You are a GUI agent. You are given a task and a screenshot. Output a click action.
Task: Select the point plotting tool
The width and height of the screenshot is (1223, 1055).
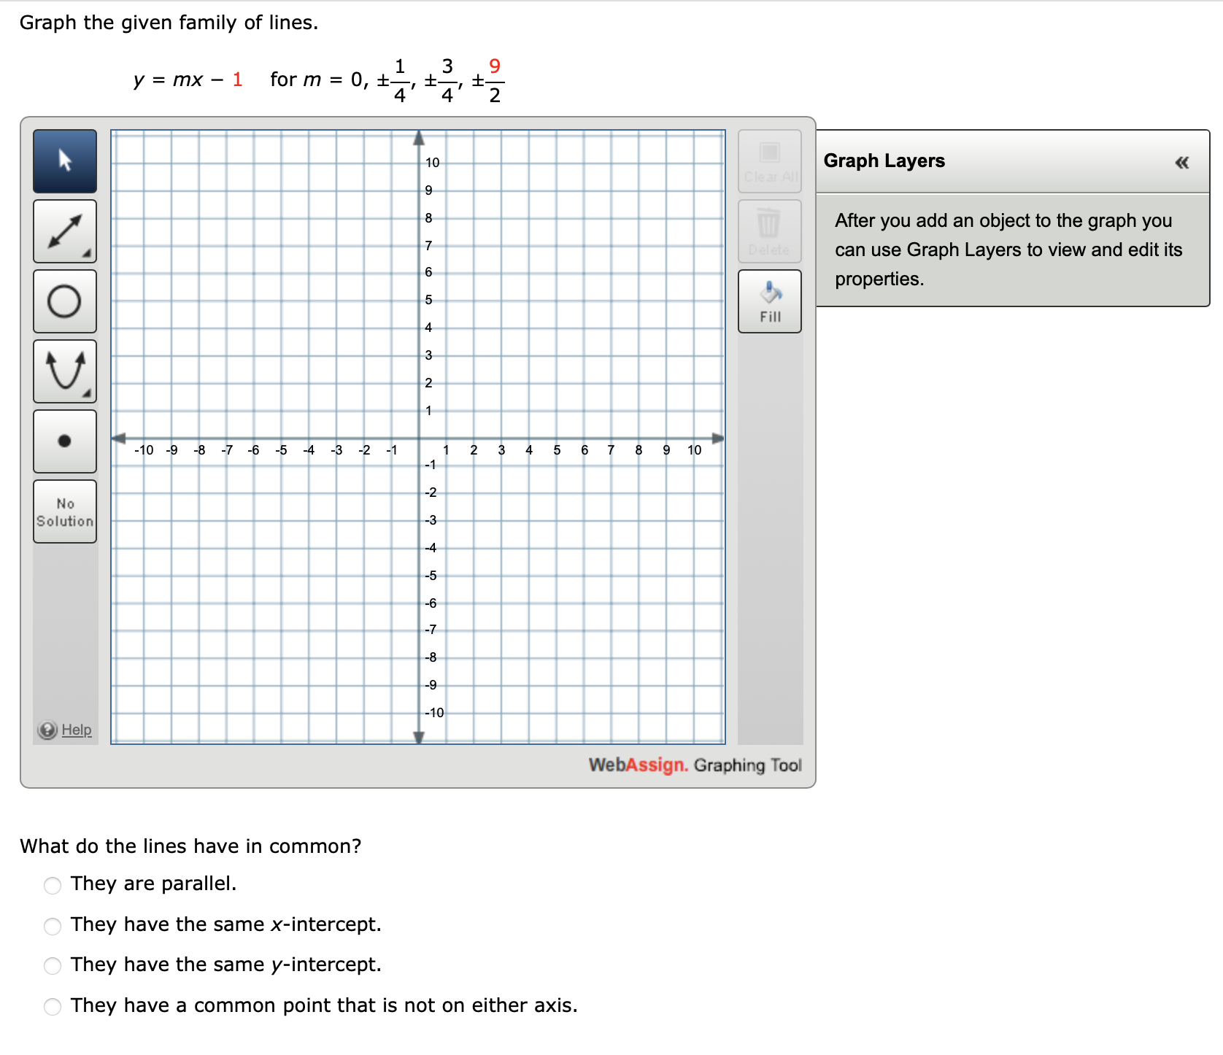[x=64, y=441]
